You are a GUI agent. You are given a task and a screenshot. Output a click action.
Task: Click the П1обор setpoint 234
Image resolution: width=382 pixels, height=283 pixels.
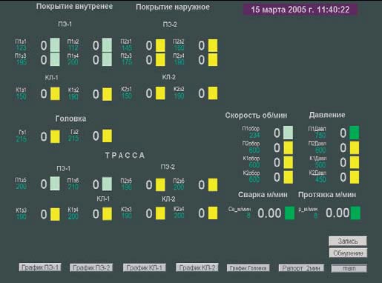(x=254, y=135)
